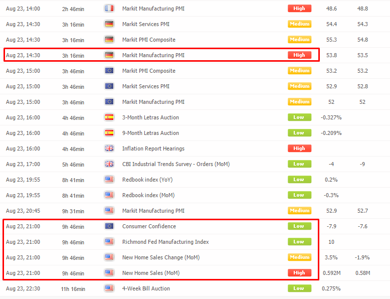This screenshot has width=390, height=299.
Task: Open the Consumer Confidence event
Action: (149, 226)
